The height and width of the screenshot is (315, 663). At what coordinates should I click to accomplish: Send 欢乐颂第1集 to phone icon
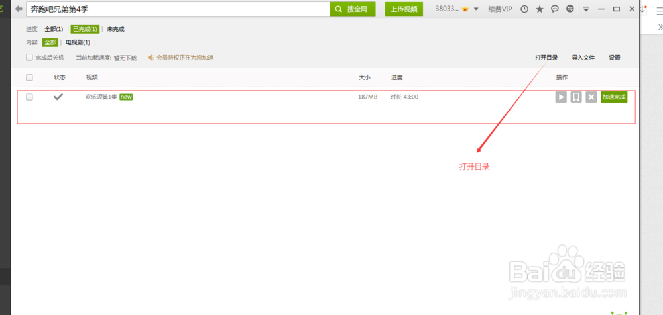point(576,97)
